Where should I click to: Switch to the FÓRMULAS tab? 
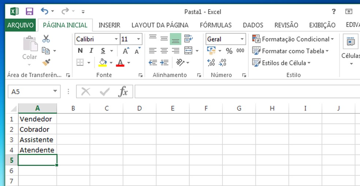point(215,25)
